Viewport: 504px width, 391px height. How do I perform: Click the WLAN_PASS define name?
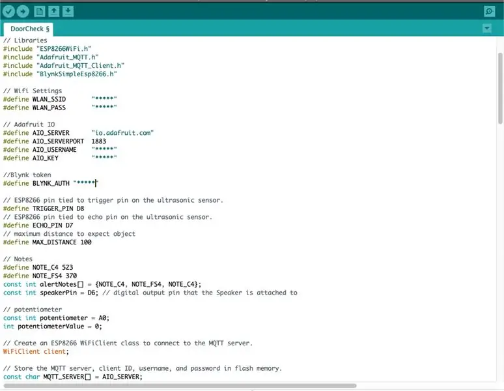coord(49,108)
